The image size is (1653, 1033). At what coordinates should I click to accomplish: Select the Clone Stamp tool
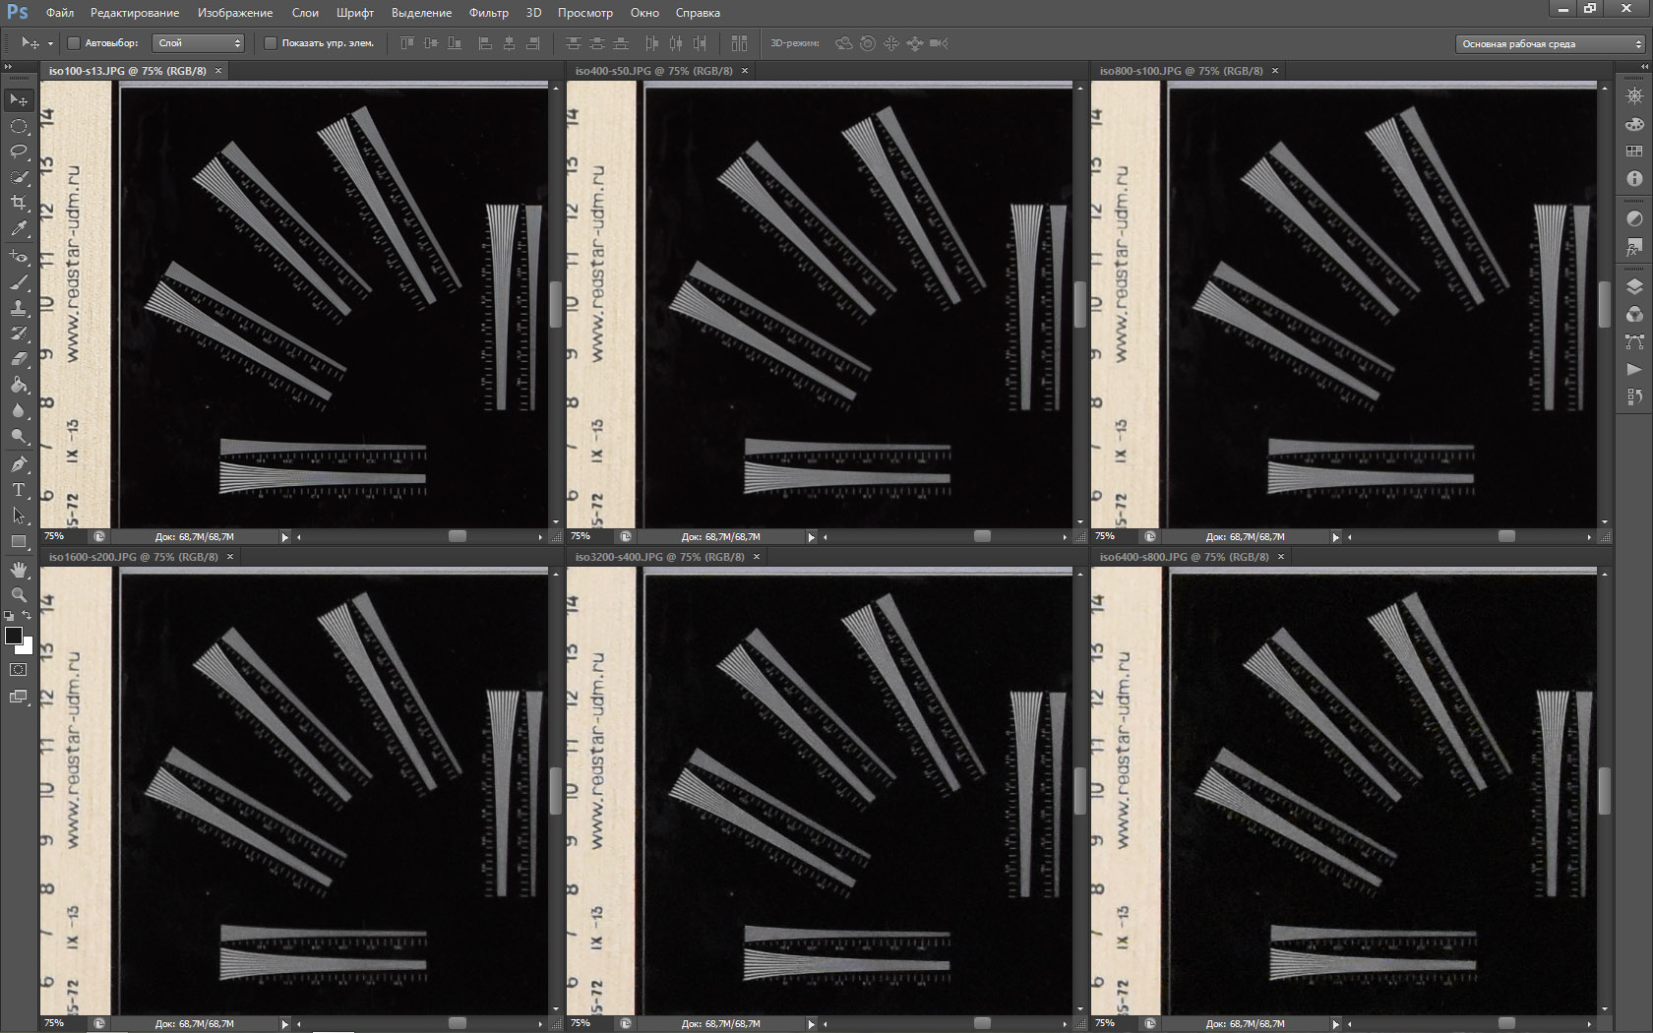pos(19,307)
